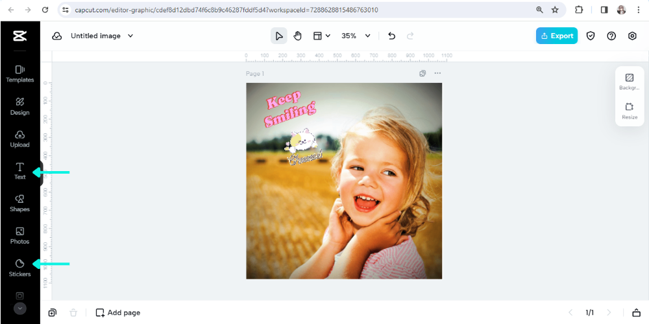Open the layout grid options dropdown
649x324 pixels.
click(322, 36)
